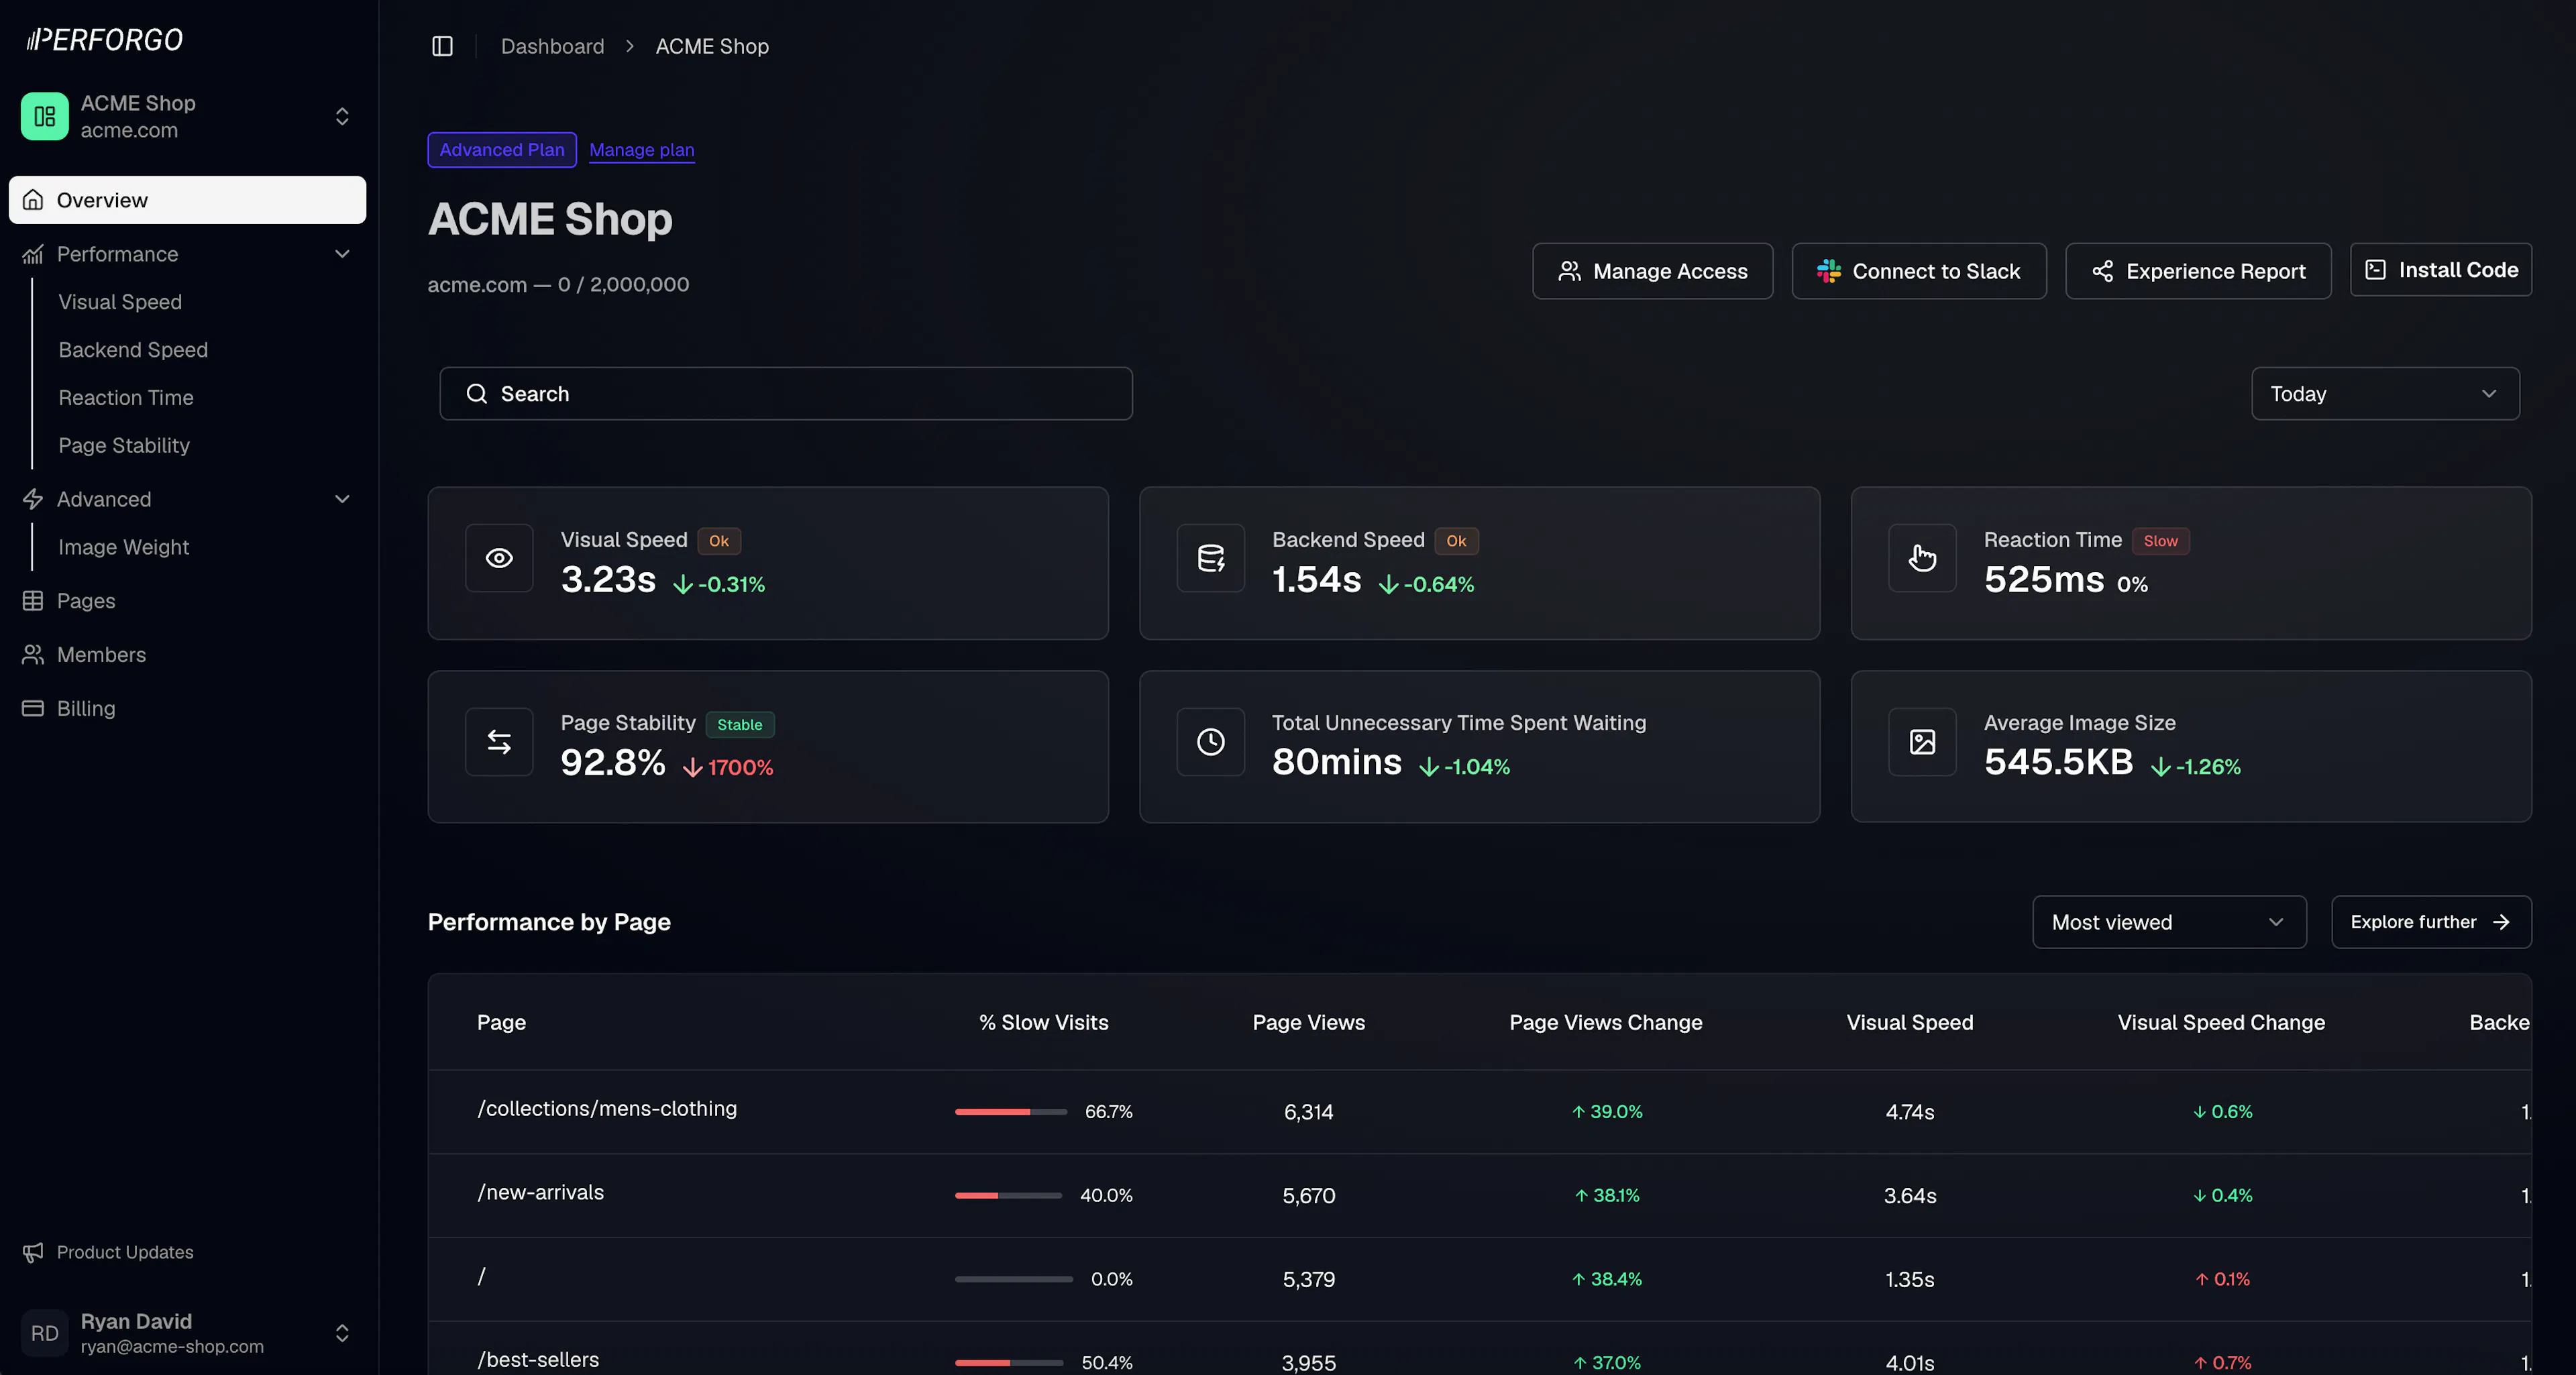Click the /collections/mens-clothing page row
Screen dimensions: 2576x1375
click(1480, 1112)
